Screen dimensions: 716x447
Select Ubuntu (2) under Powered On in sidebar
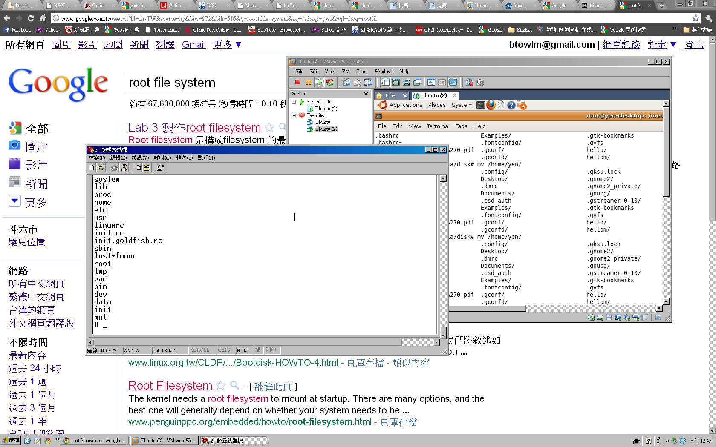[323, 109]
